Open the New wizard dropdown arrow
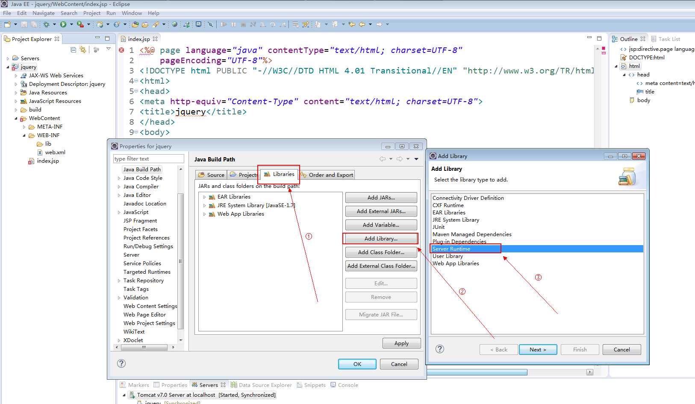Viewport: 695px width, 404px height. pyautogui.click(x=15, y=24)
